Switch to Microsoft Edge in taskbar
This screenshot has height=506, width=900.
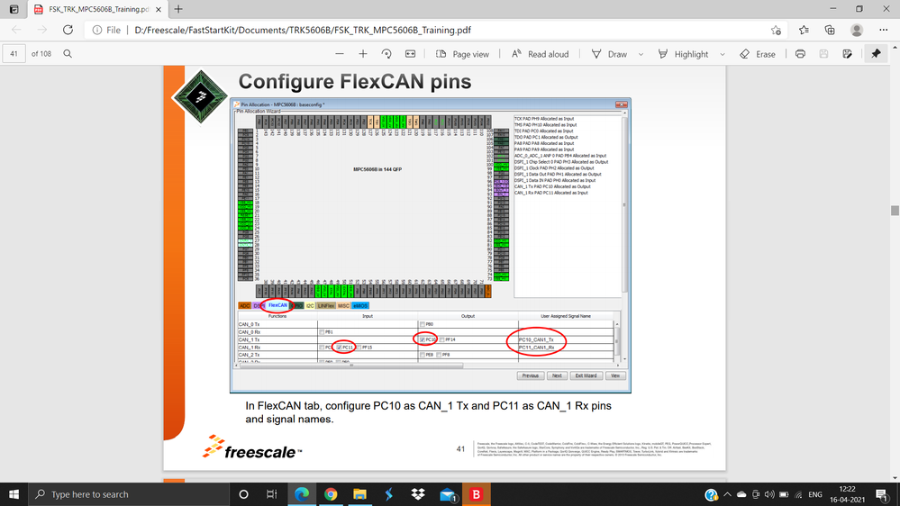click(x=301, y=494)
